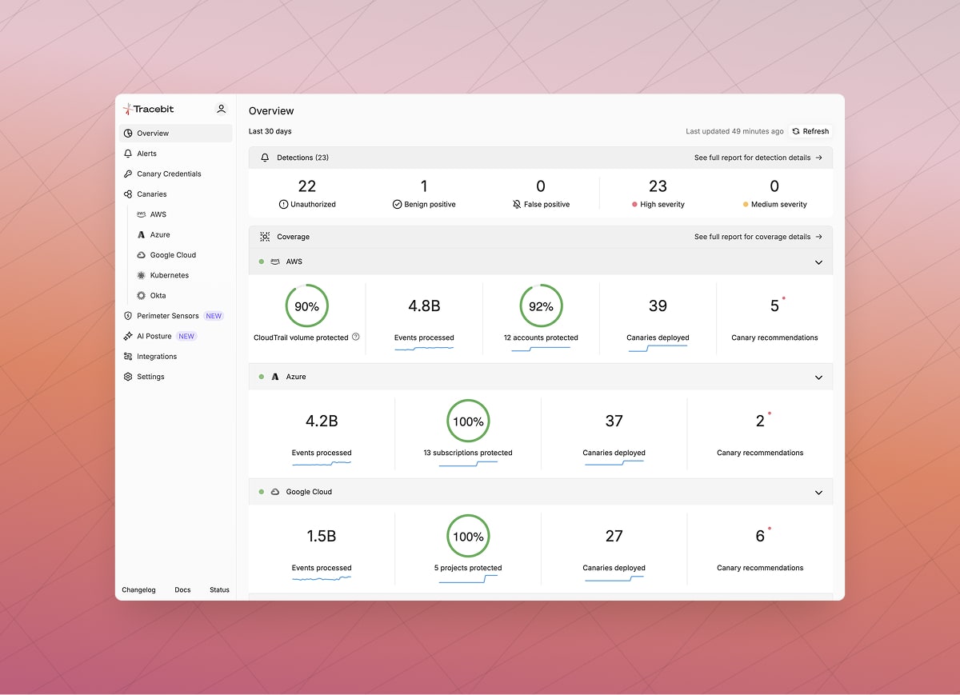Refresh the overview data
The image size is (960, 695).
pyautogui.click(x=810, y=131)
